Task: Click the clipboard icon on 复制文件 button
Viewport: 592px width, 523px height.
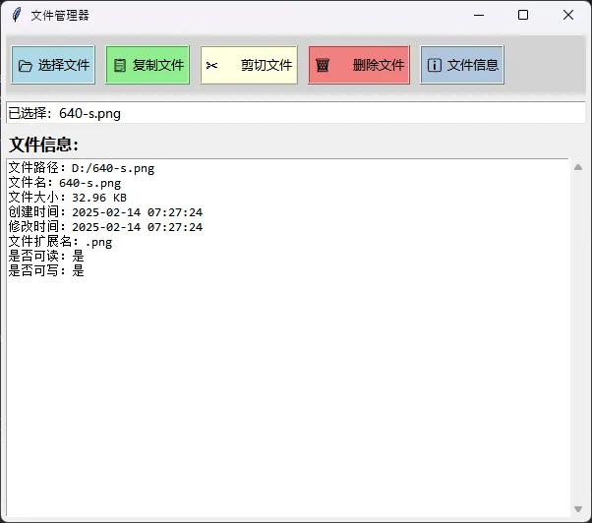Action: pos(120,65)
